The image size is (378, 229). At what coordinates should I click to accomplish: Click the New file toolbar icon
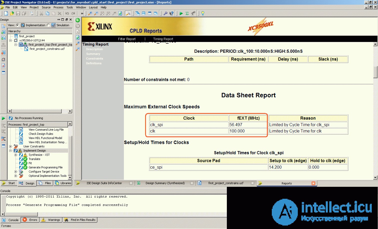coord(6,13)
